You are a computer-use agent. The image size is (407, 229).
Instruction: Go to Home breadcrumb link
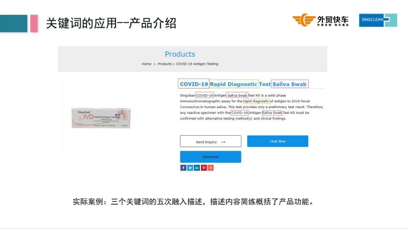146,64
